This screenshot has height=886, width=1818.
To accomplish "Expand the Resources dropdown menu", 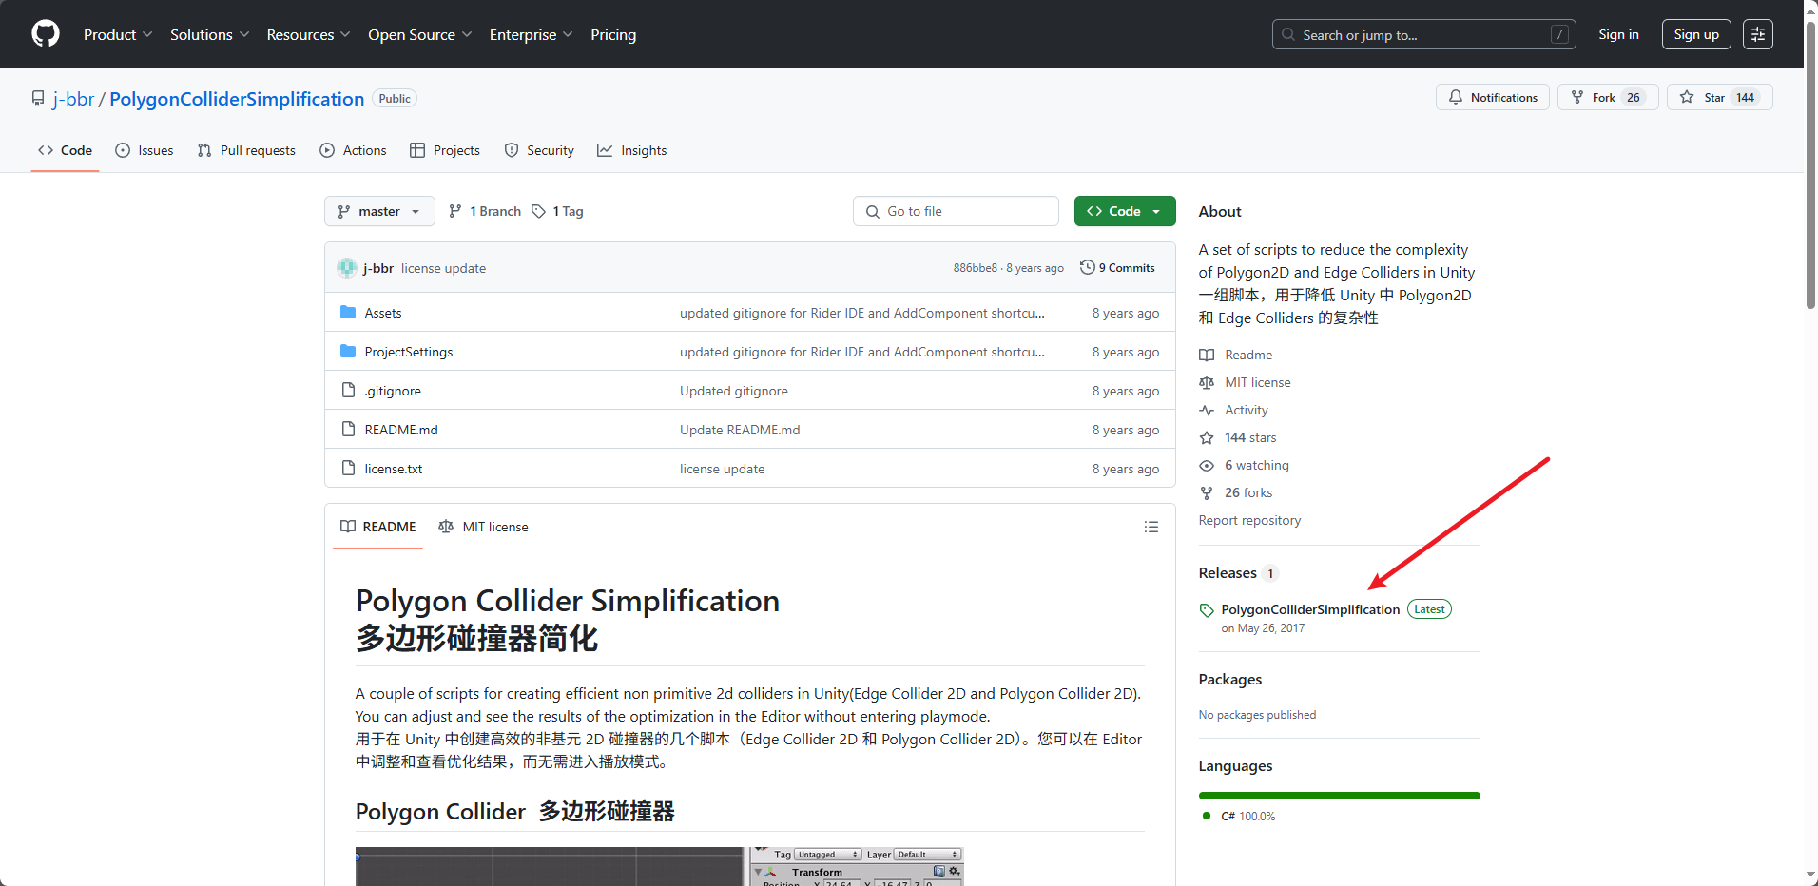I will 308,34.
